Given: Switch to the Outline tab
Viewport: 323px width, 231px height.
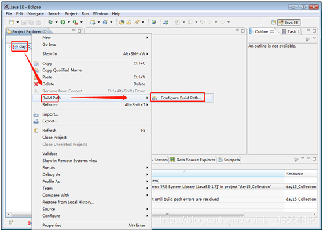Looking at the screenshot, I should tap(262, 31).
